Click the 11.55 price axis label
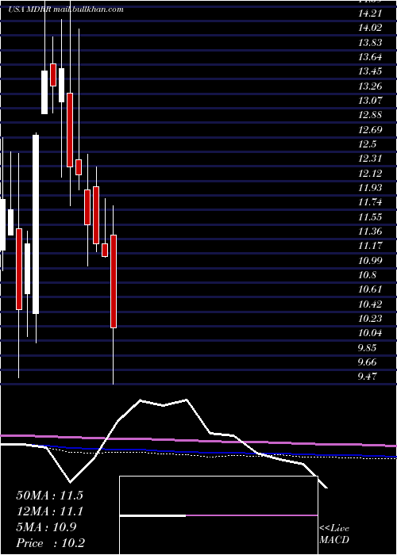This screenshot has width=397, height=555. 370,216
